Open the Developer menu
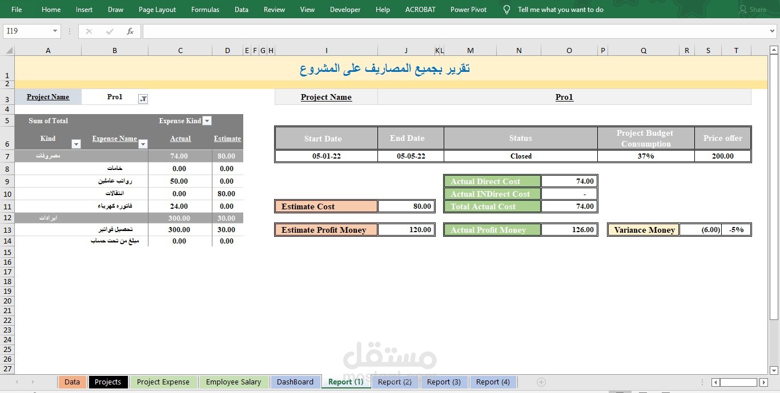 pyautogui.click(x=345, y=9)
